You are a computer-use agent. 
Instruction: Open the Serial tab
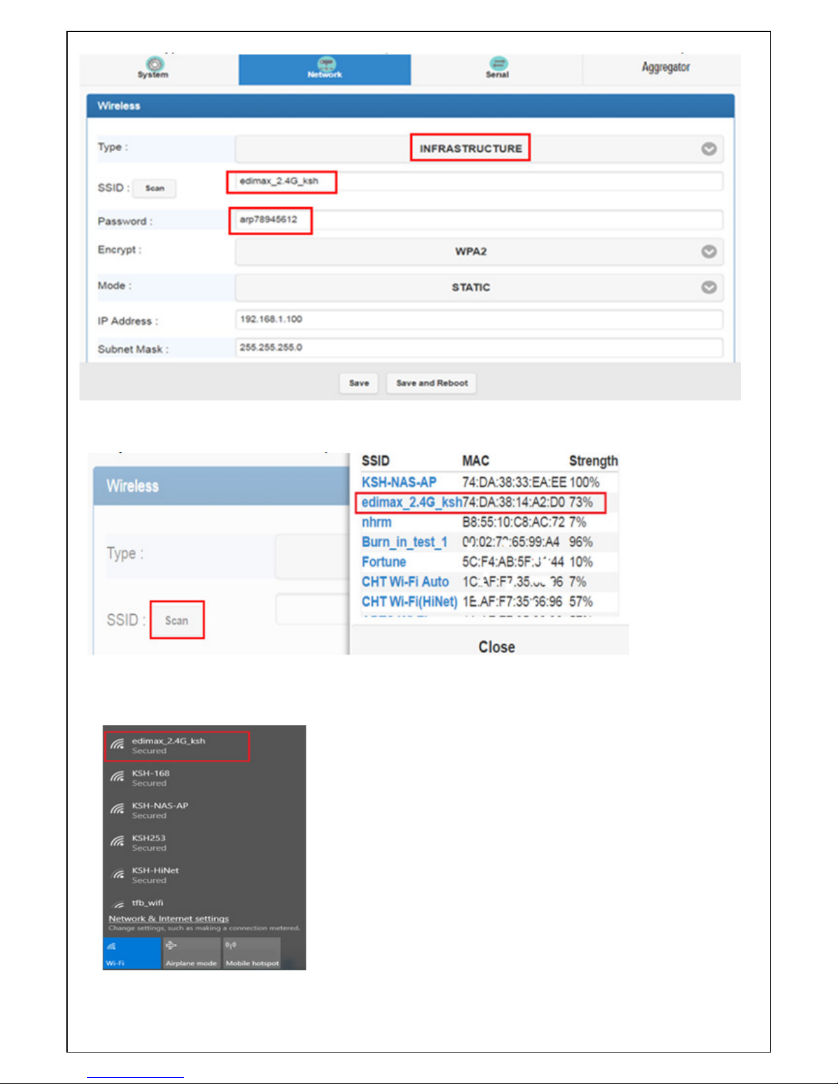[497, 70]
